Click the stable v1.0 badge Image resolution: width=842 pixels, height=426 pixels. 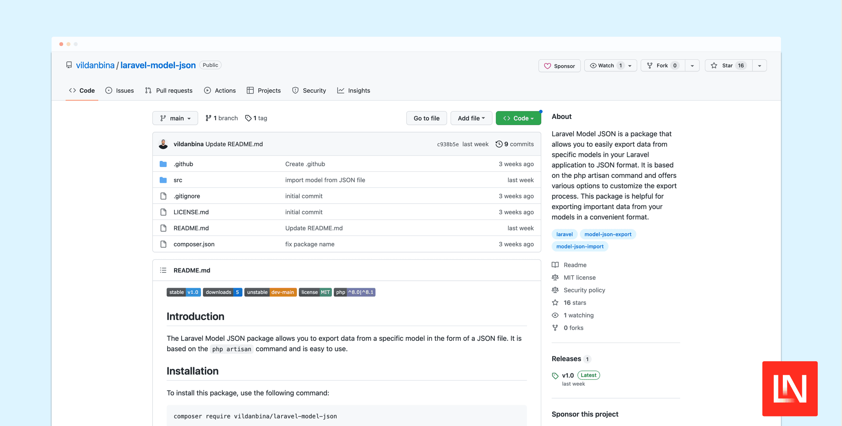pyautogui.click(x=184, y=292)
